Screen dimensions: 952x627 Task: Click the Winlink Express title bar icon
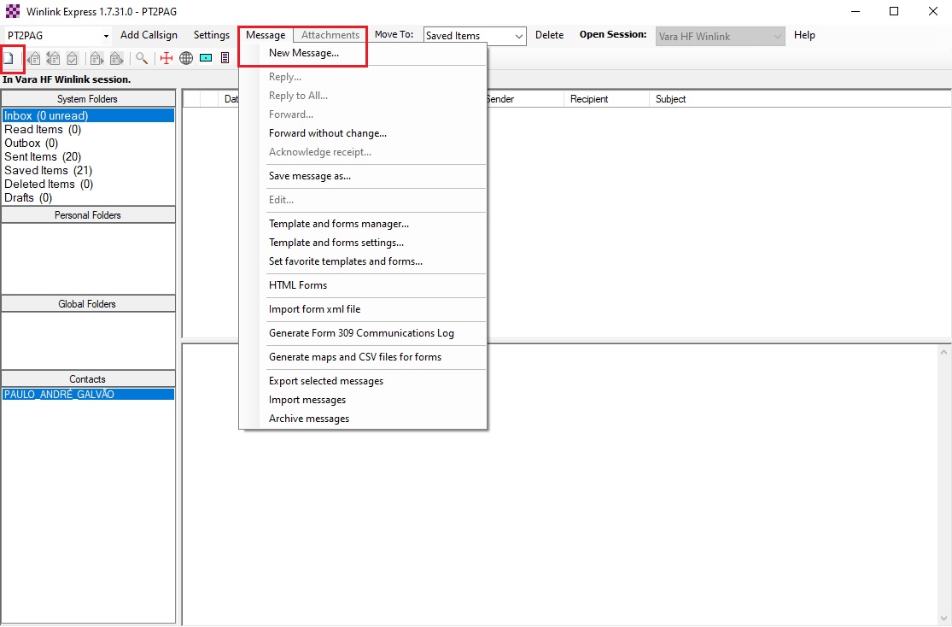tap(12, 11)
